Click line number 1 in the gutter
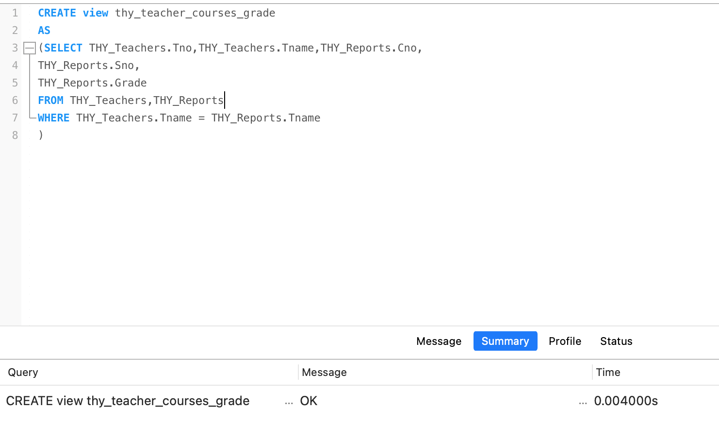719x443 pixels. (15, 13)
